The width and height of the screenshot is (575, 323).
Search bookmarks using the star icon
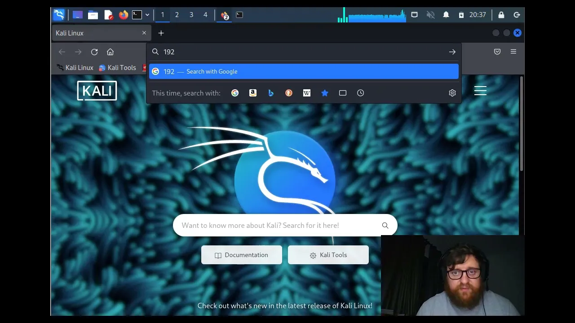[x=325, y=93]
